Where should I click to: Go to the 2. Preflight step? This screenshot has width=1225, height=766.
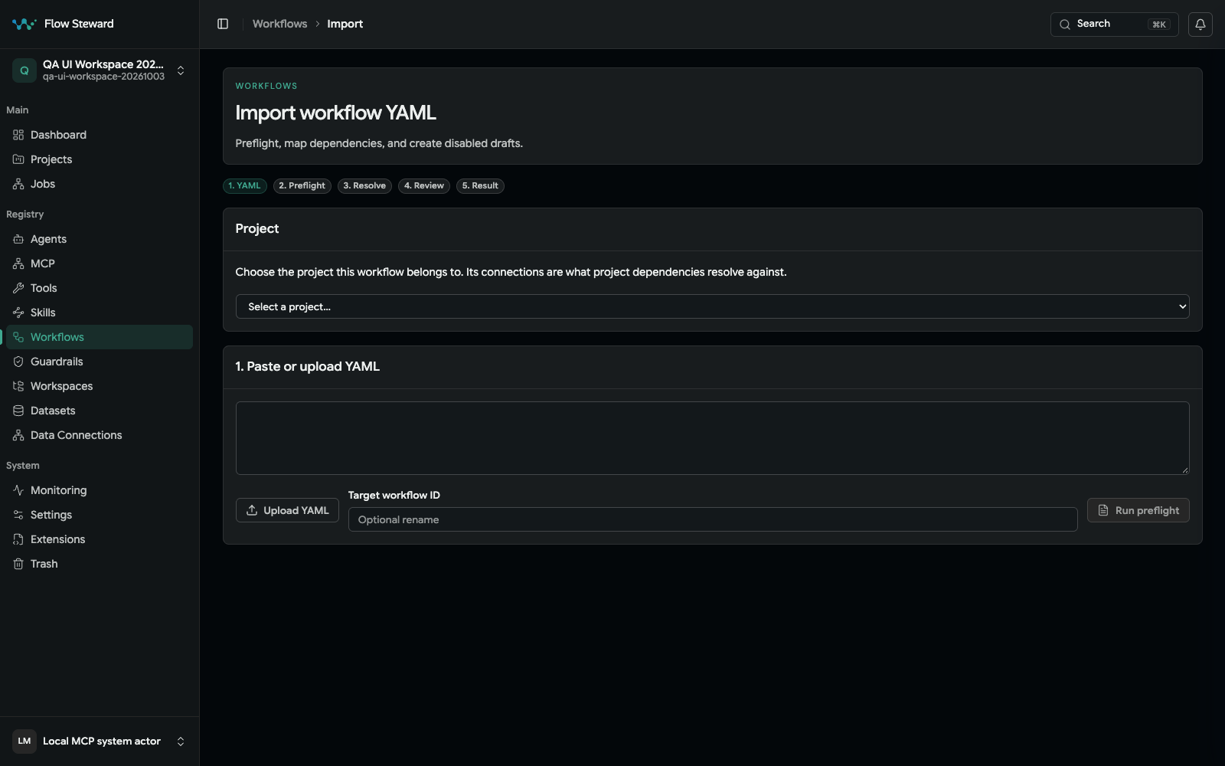pos(302,185)
